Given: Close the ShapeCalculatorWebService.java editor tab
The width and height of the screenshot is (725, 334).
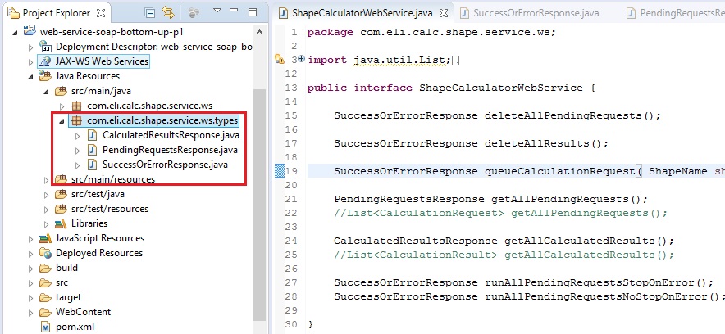Looking at the screenshot, I should (444, 13).
